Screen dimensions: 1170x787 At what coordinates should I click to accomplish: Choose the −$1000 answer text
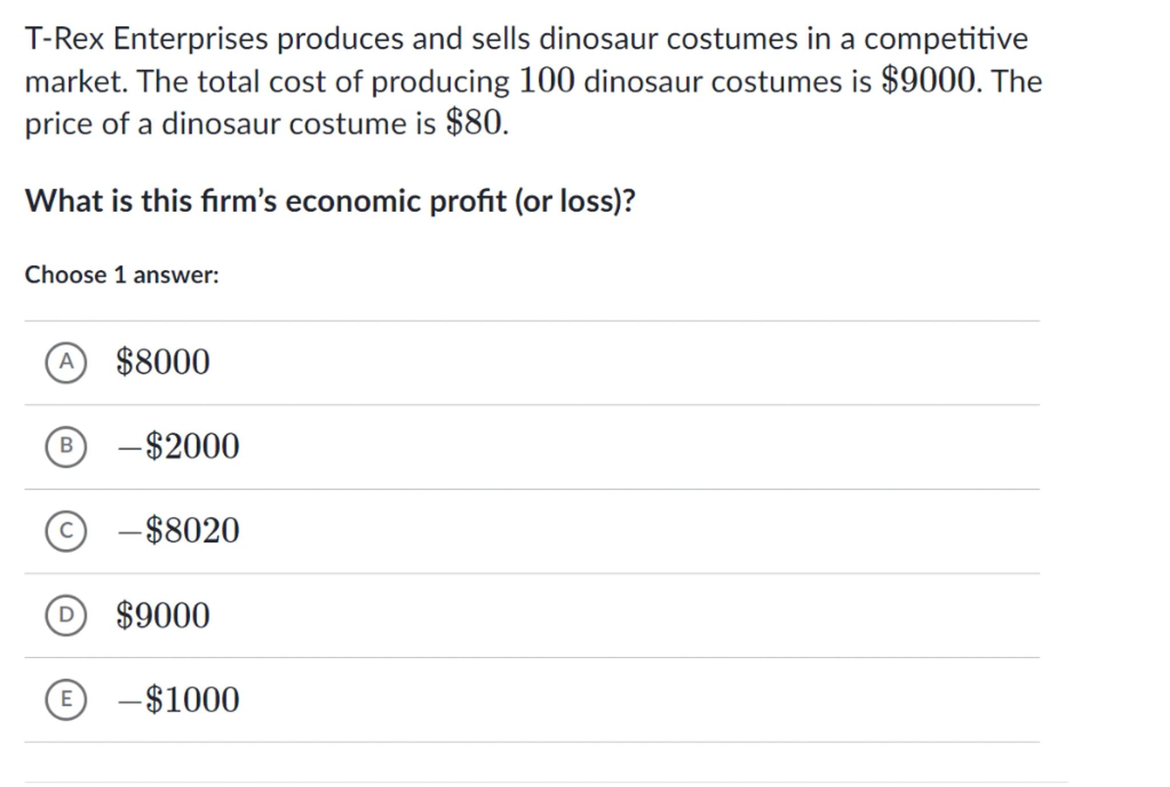(178, 700)
